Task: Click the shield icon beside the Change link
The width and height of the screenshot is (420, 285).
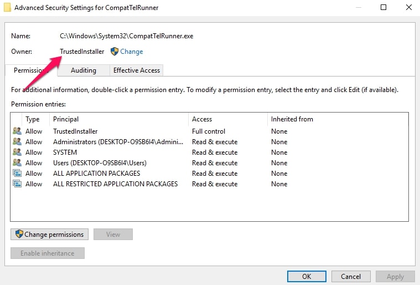Action: (x=115, y=51)
